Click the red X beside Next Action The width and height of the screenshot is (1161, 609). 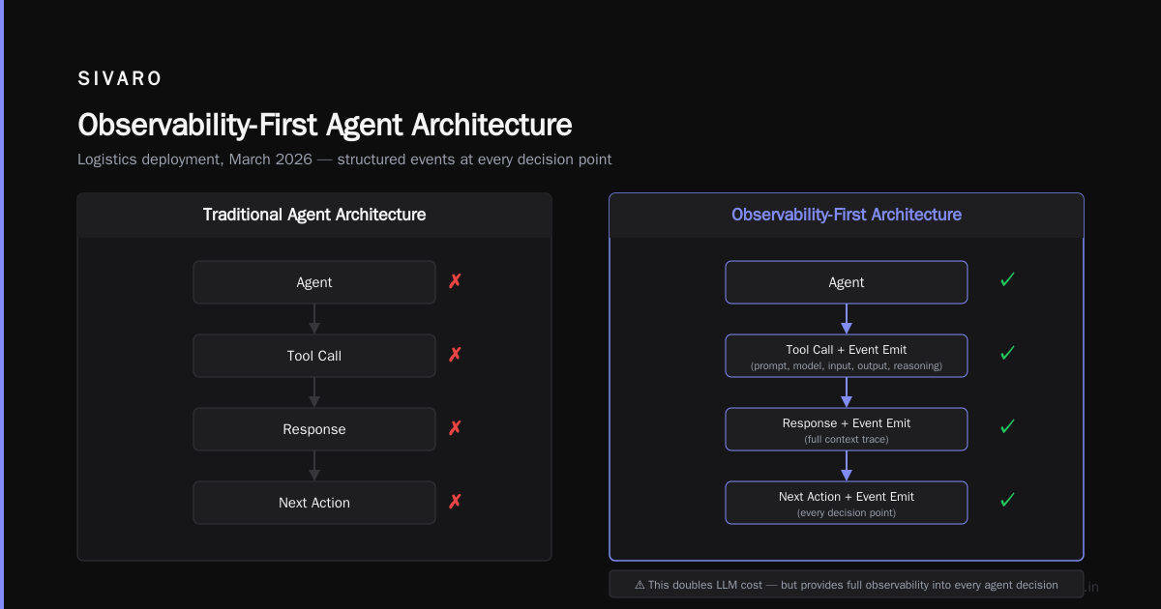point(455,502)
